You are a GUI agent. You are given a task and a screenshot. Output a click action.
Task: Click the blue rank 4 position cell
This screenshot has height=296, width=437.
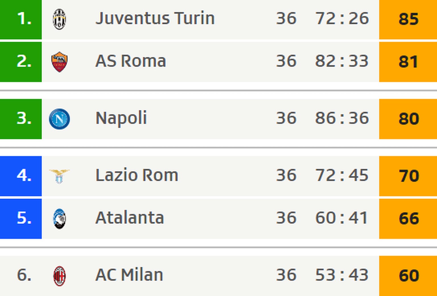click(x=21, y=176)
